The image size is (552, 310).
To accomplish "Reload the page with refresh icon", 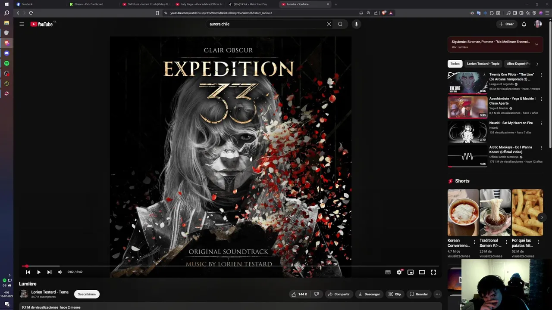I will [x=31, y=13].
